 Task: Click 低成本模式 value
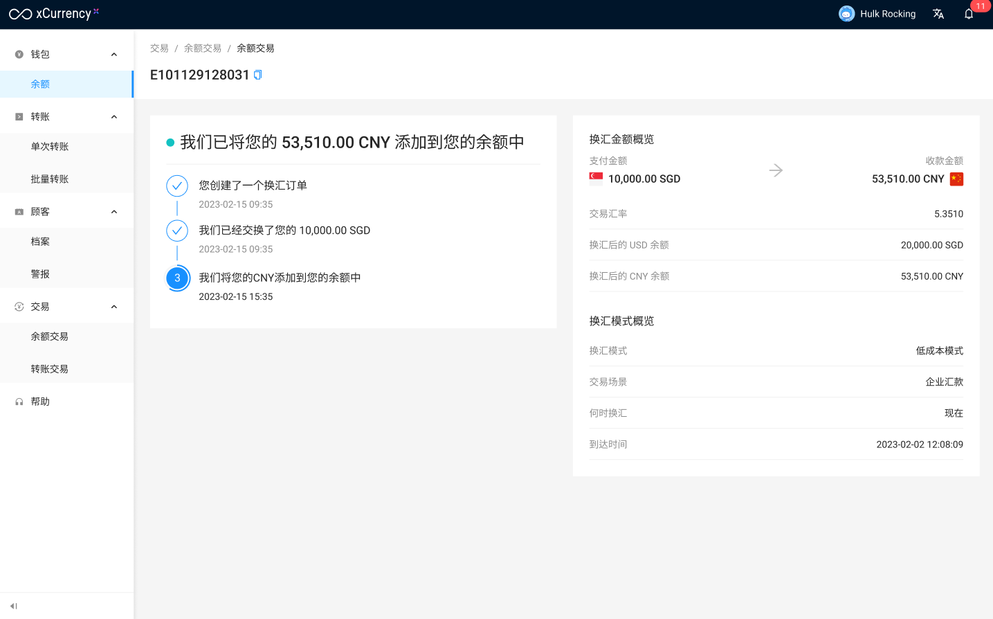pos(940,351)
